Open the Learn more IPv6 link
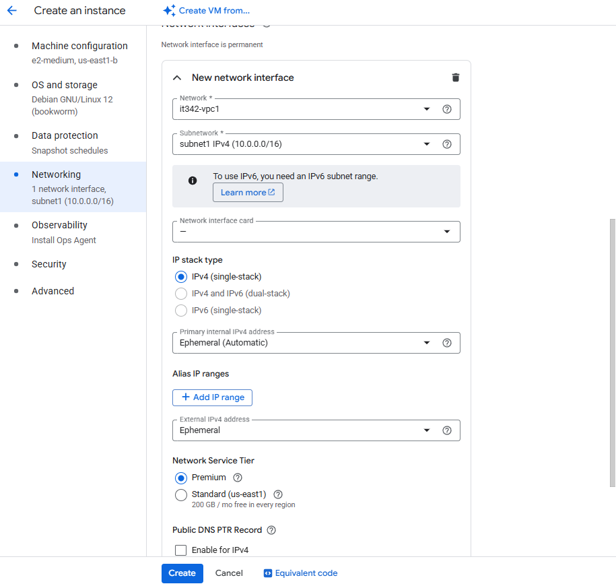This screenshot has width=616, height=586. tap(248, 193)
